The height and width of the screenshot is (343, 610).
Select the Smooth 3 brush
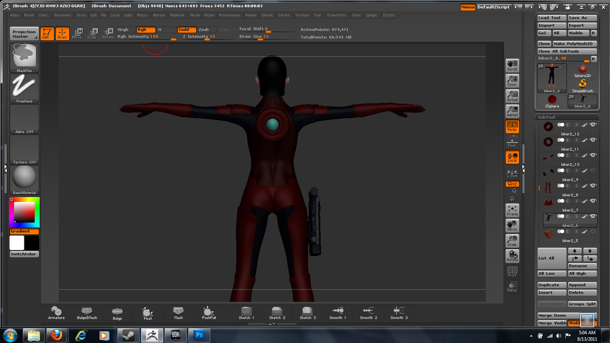[399, 313]
